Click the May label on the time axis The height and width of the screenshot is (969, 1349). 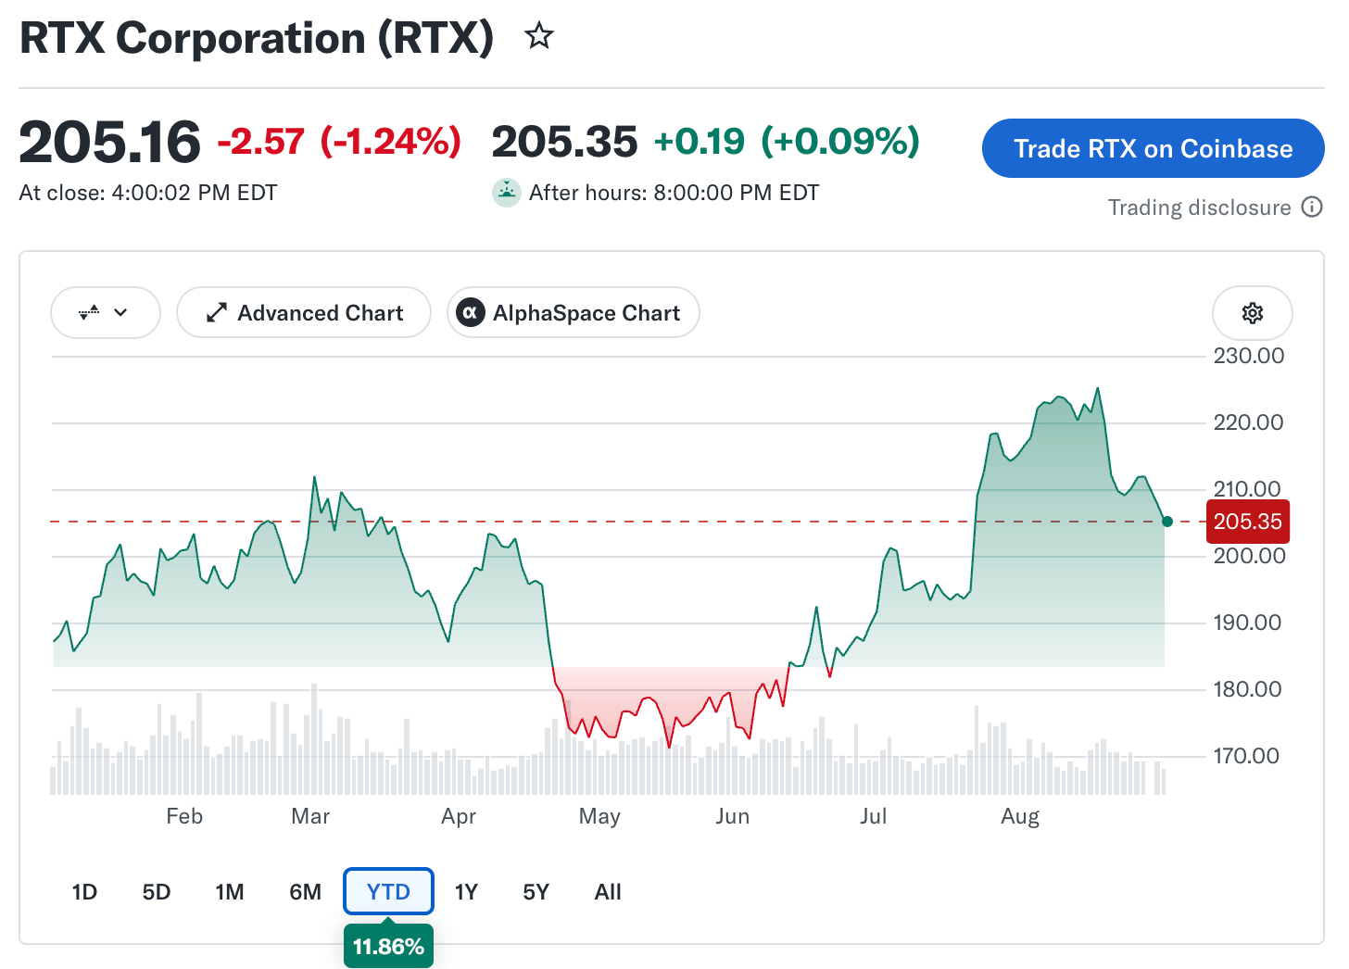(x=599, y=816)
